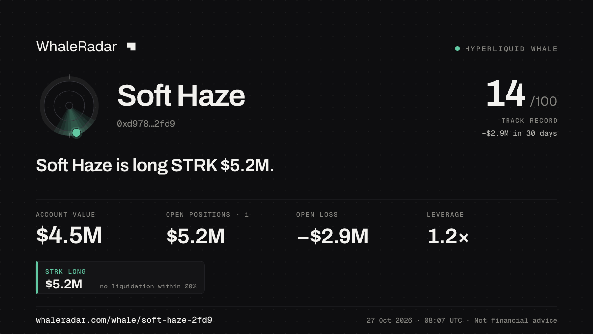This screenshot has height=334, width=593.
Task: Click the OPEN POSITIONS · 1 label
Action: (x=208, y=215)
